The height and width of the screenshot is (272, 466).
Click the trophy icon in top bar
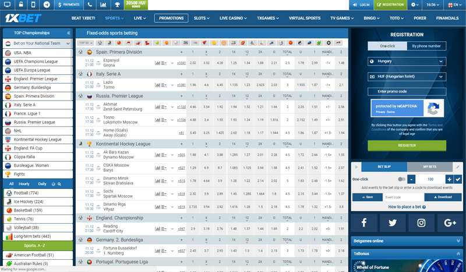(118, 5)
